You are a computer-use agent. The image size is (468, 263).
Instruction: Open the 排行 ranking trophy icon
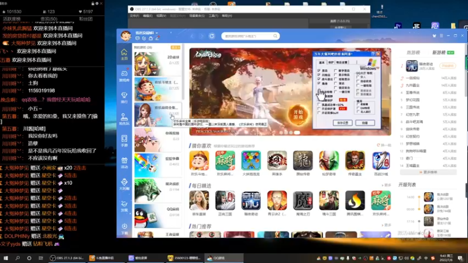click(124, 98)
